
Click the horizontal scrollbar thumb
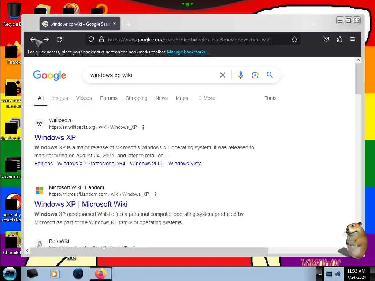coord(149,250)
